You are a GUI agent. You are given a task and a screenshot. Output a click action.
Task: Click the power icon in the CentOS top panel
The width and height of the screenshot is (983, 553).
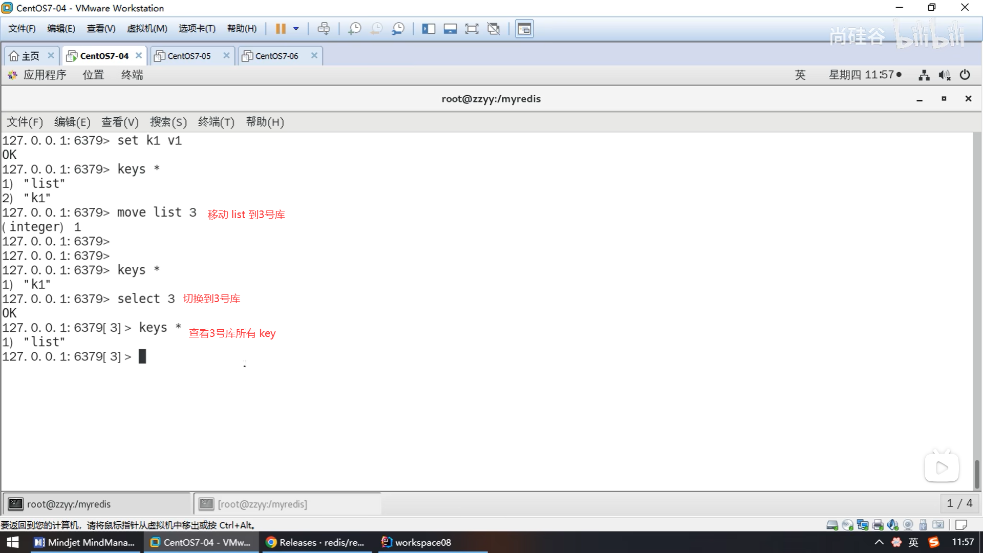click(965, 75)
